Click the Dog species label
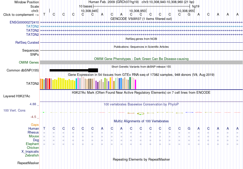The width and height of the screenshot is (243, 169). [x=36, y=140]
